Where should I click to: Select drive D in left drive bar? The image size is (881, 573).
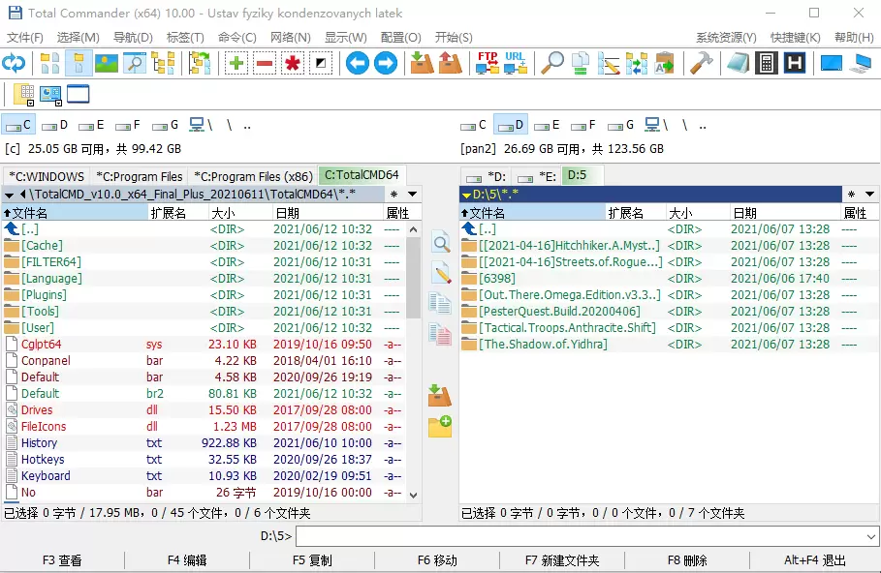tap(55, 125)
